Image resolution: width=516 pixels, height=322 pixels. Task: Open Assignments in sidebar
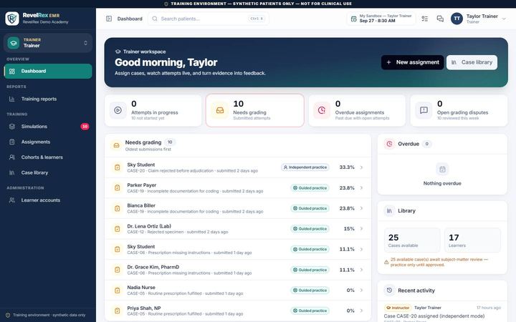48,142
